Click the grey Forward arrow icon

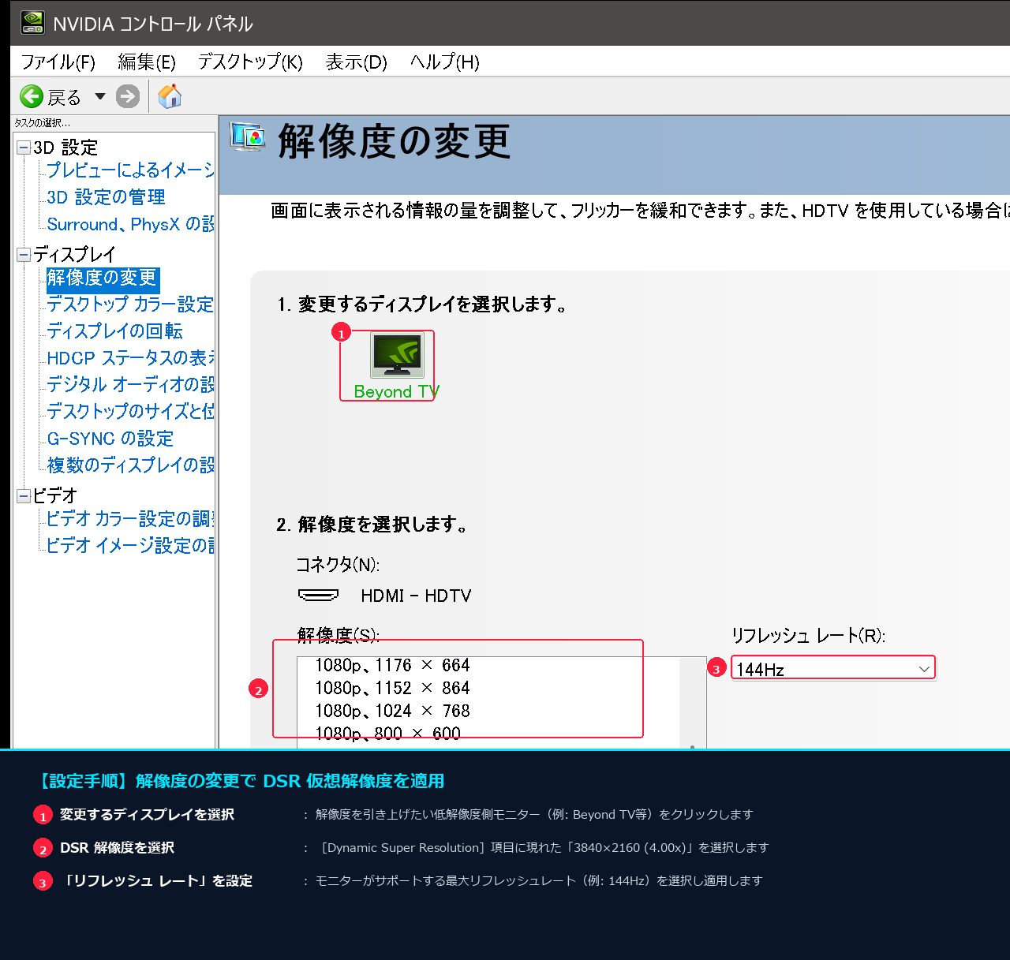point(128,96)
